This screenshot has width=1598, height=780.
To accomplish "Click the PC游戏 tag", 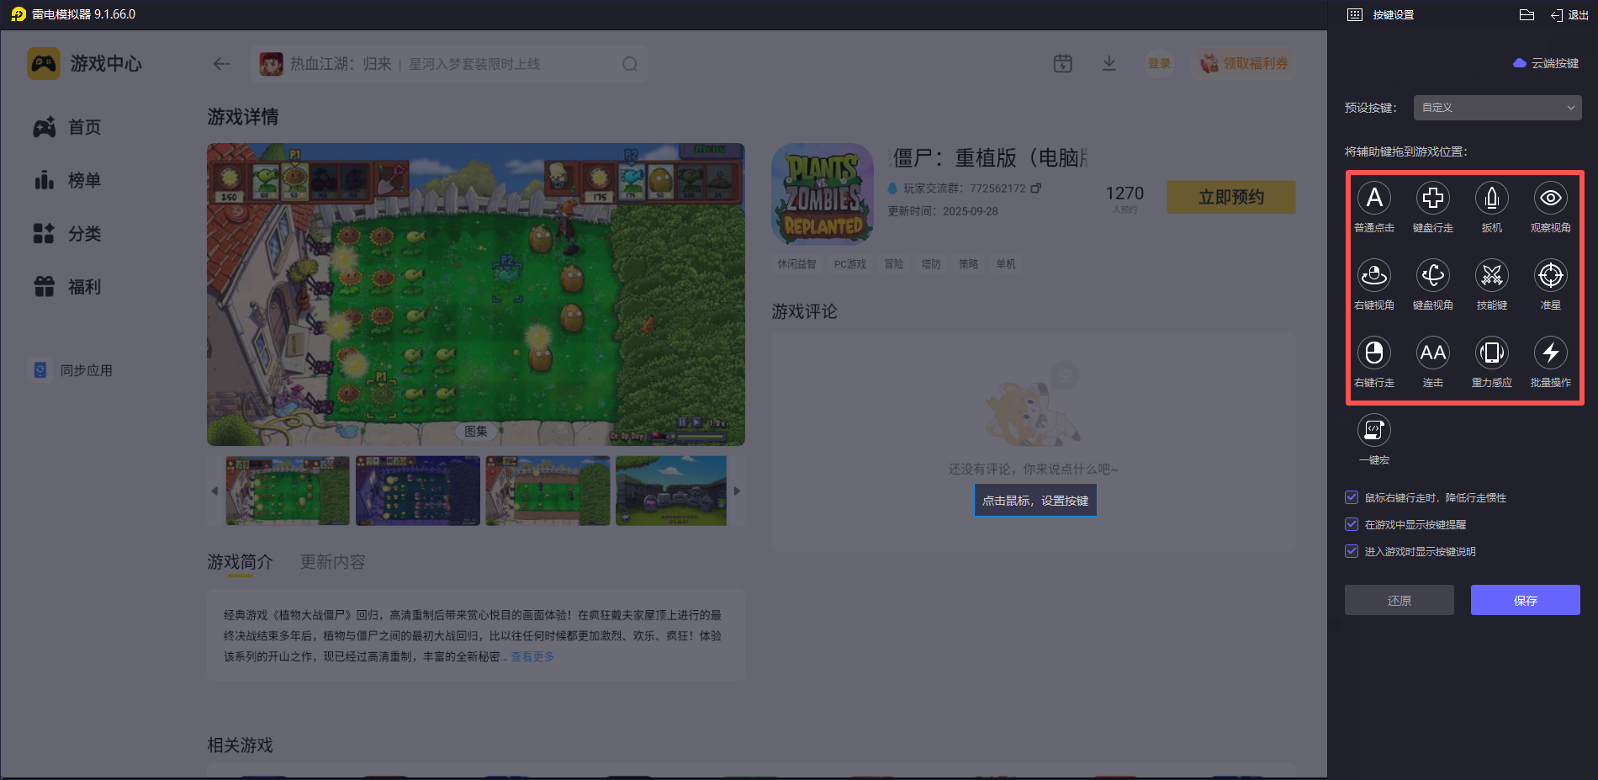I will tap(850, 264).
